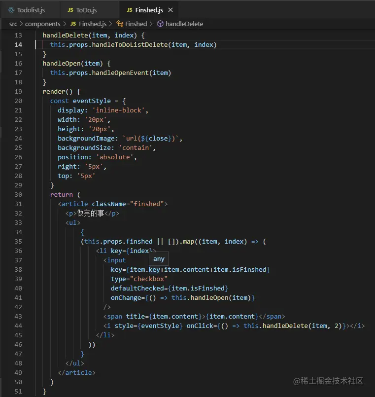Click line number 30 in gutter
The width and height of the screenshot is (375, 397).
[x=18, y=195]
